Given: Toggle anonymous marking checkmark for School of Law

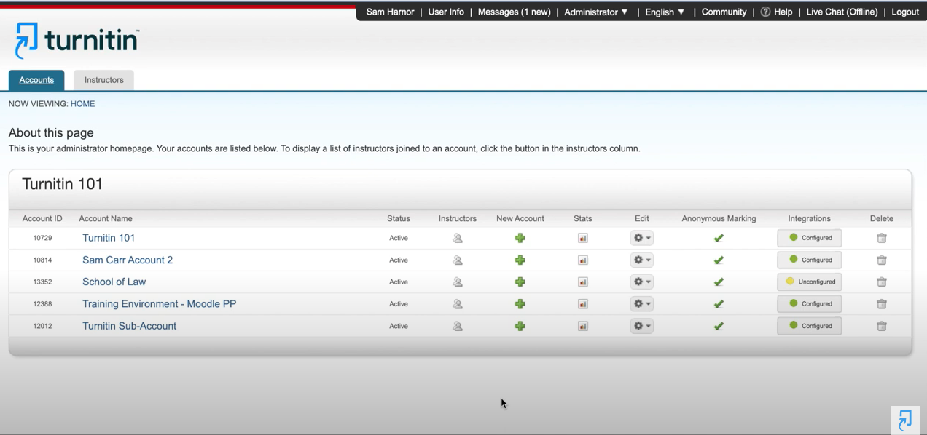Looking at the screenshot, I should click(x=719, y=282).
